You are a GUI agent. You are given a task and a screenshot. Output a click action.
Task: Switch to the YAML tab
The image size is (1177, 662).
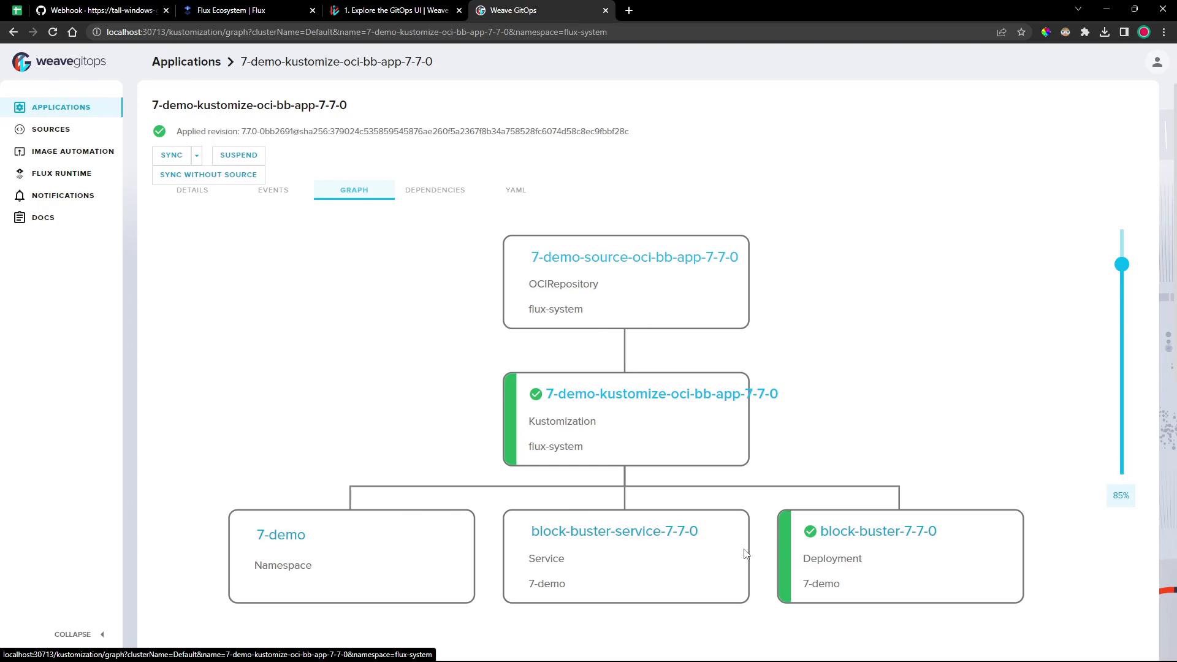click(x=516, y=190)
